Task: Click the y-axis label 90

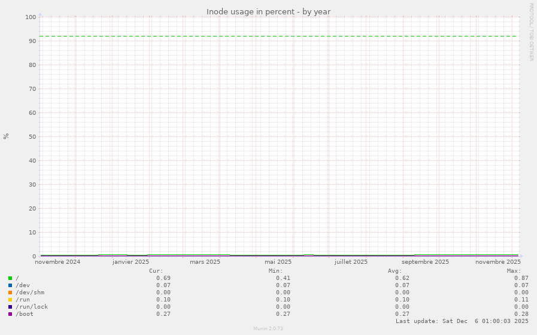Action: pos(32,41)
